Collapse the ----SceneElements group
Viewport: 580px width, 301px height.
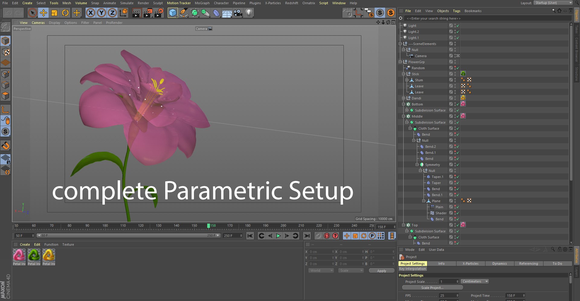click(x=400, y=44)
